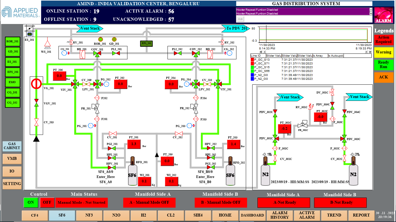Click the EFS_201 flow switch block
The image size is (396, 222).
click(146, 43)
